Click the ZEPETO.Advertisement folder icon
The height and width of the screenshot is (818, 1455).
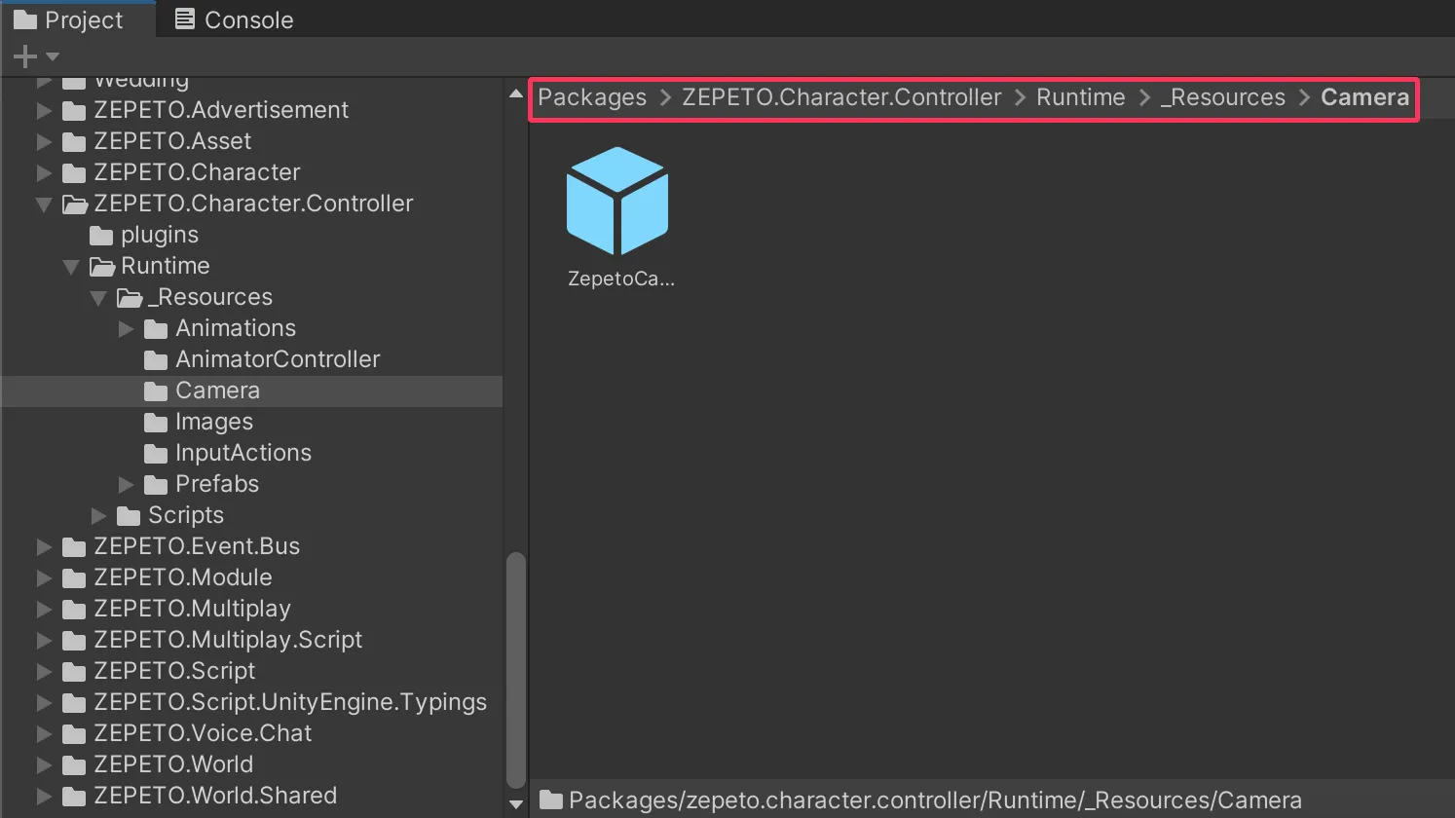click(74, 111)
